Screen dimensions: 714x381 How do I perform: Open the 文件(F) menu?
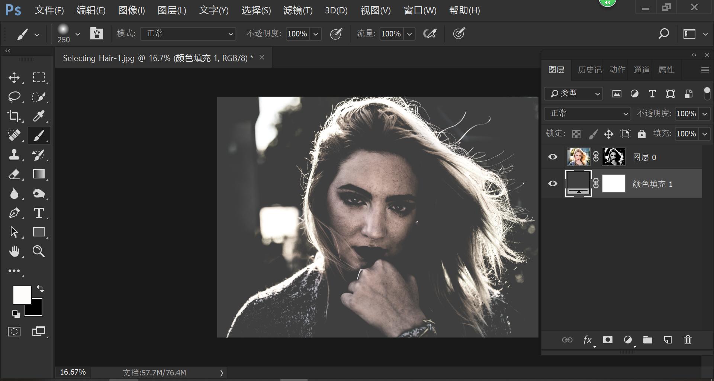[x=49, y=10]
